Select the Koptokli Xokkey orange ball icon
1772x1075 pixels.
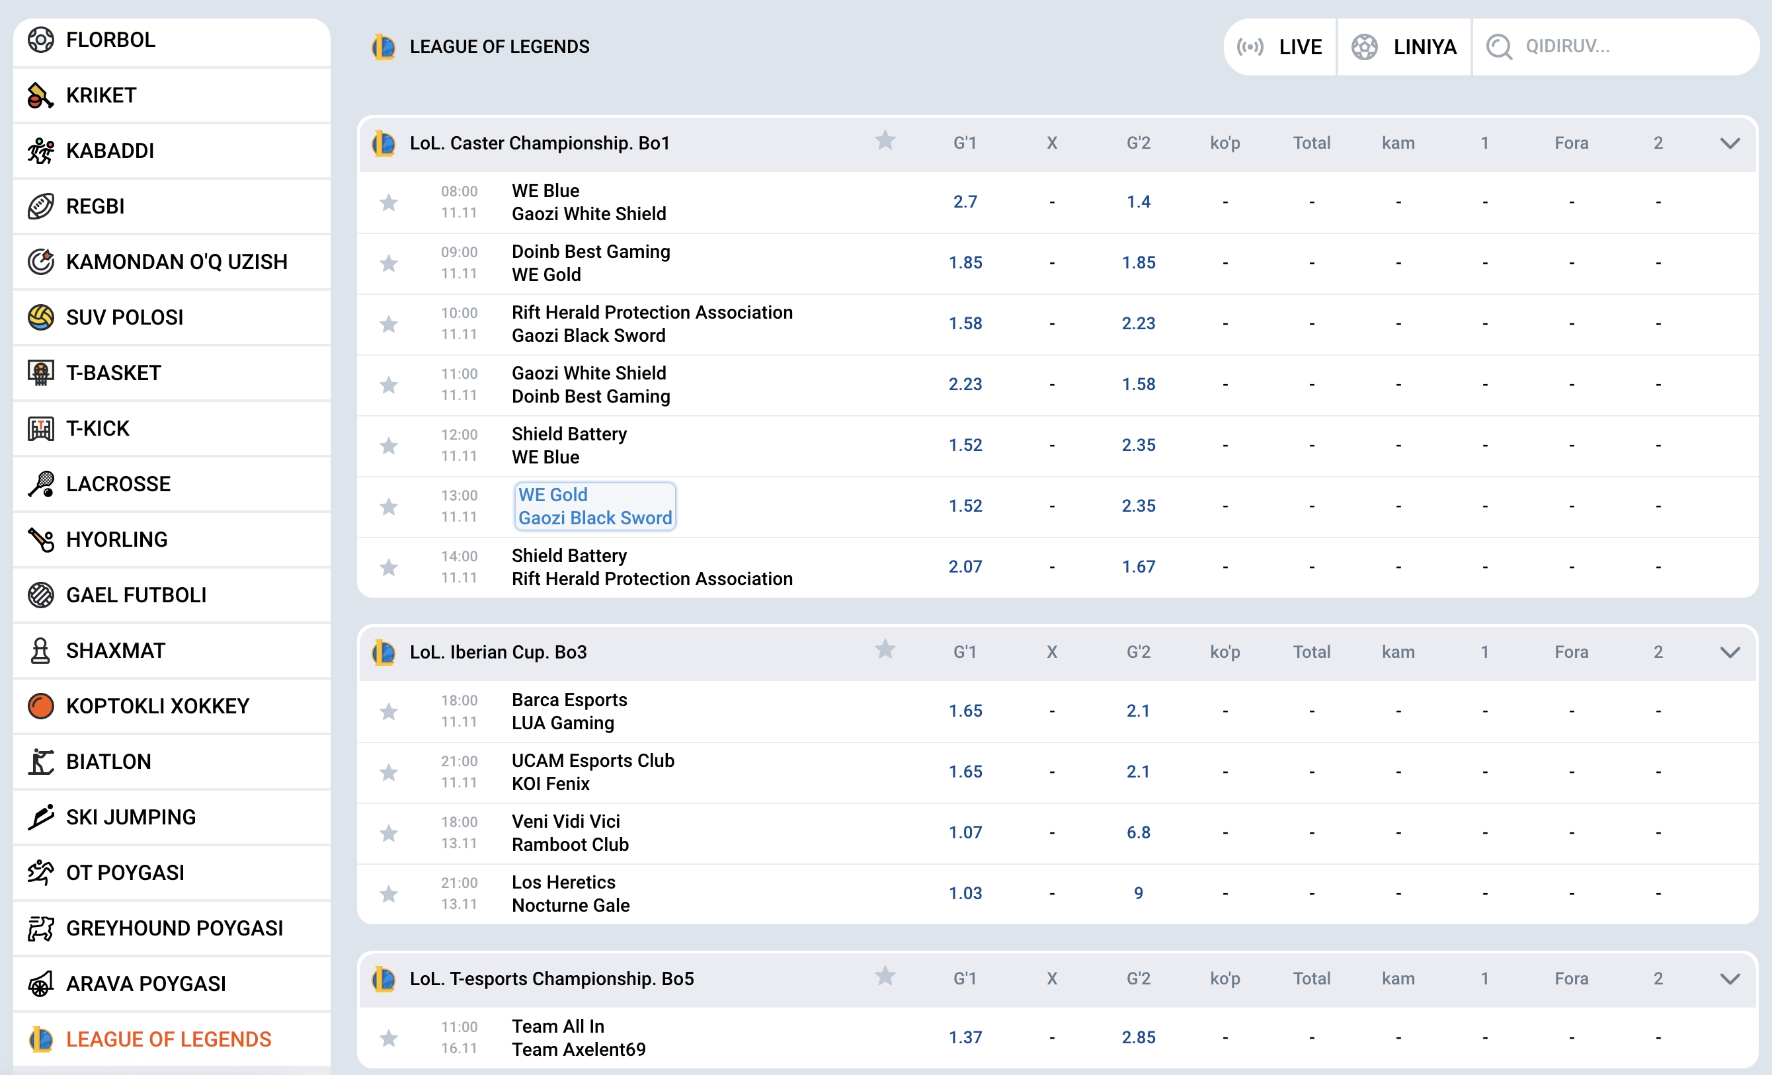41,706
